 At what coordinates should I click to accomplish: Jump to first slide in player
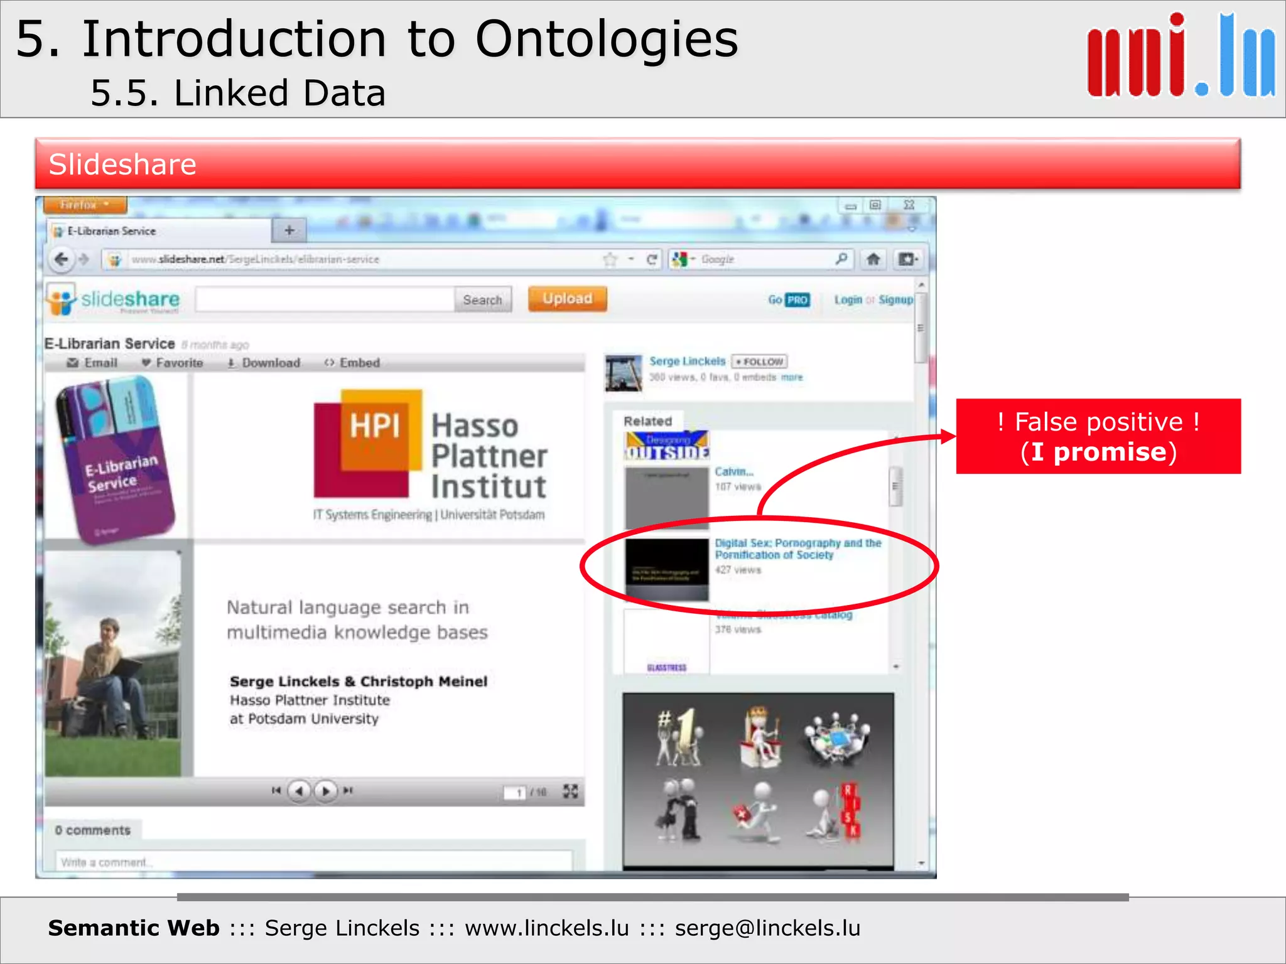click(x=276, y=791)
